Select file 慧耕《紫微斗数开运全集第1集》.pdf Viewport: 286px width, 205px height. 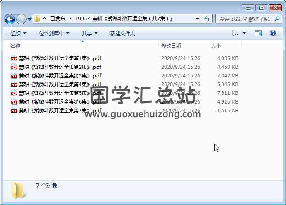pyautogui.click(x=60, y=58)
